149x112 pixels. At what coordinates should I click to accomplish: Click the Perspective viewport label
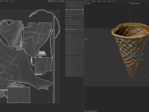coord(88,3)
